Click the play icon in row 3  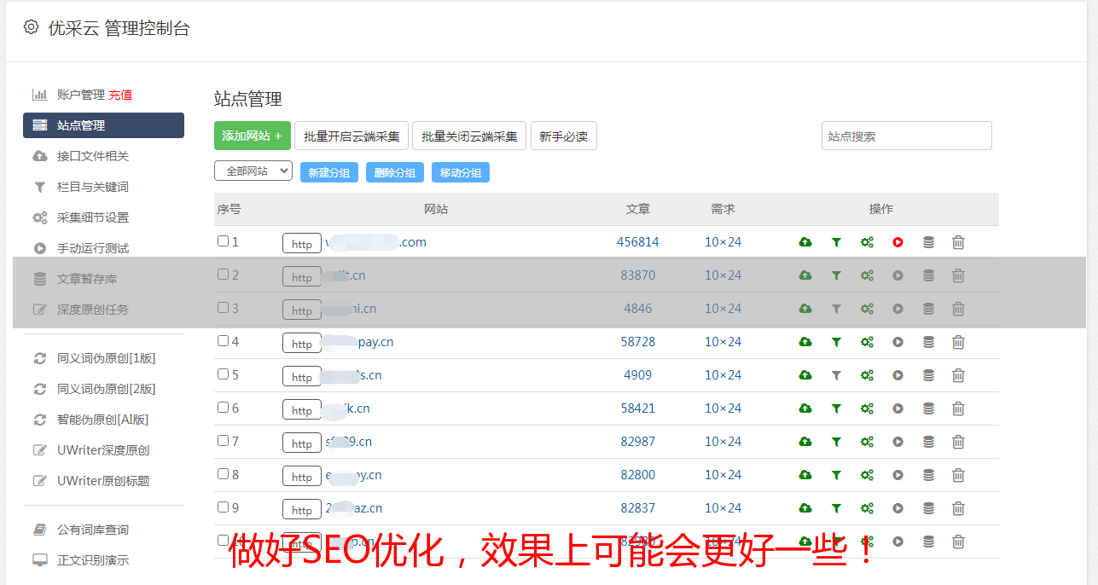[898, 309]
